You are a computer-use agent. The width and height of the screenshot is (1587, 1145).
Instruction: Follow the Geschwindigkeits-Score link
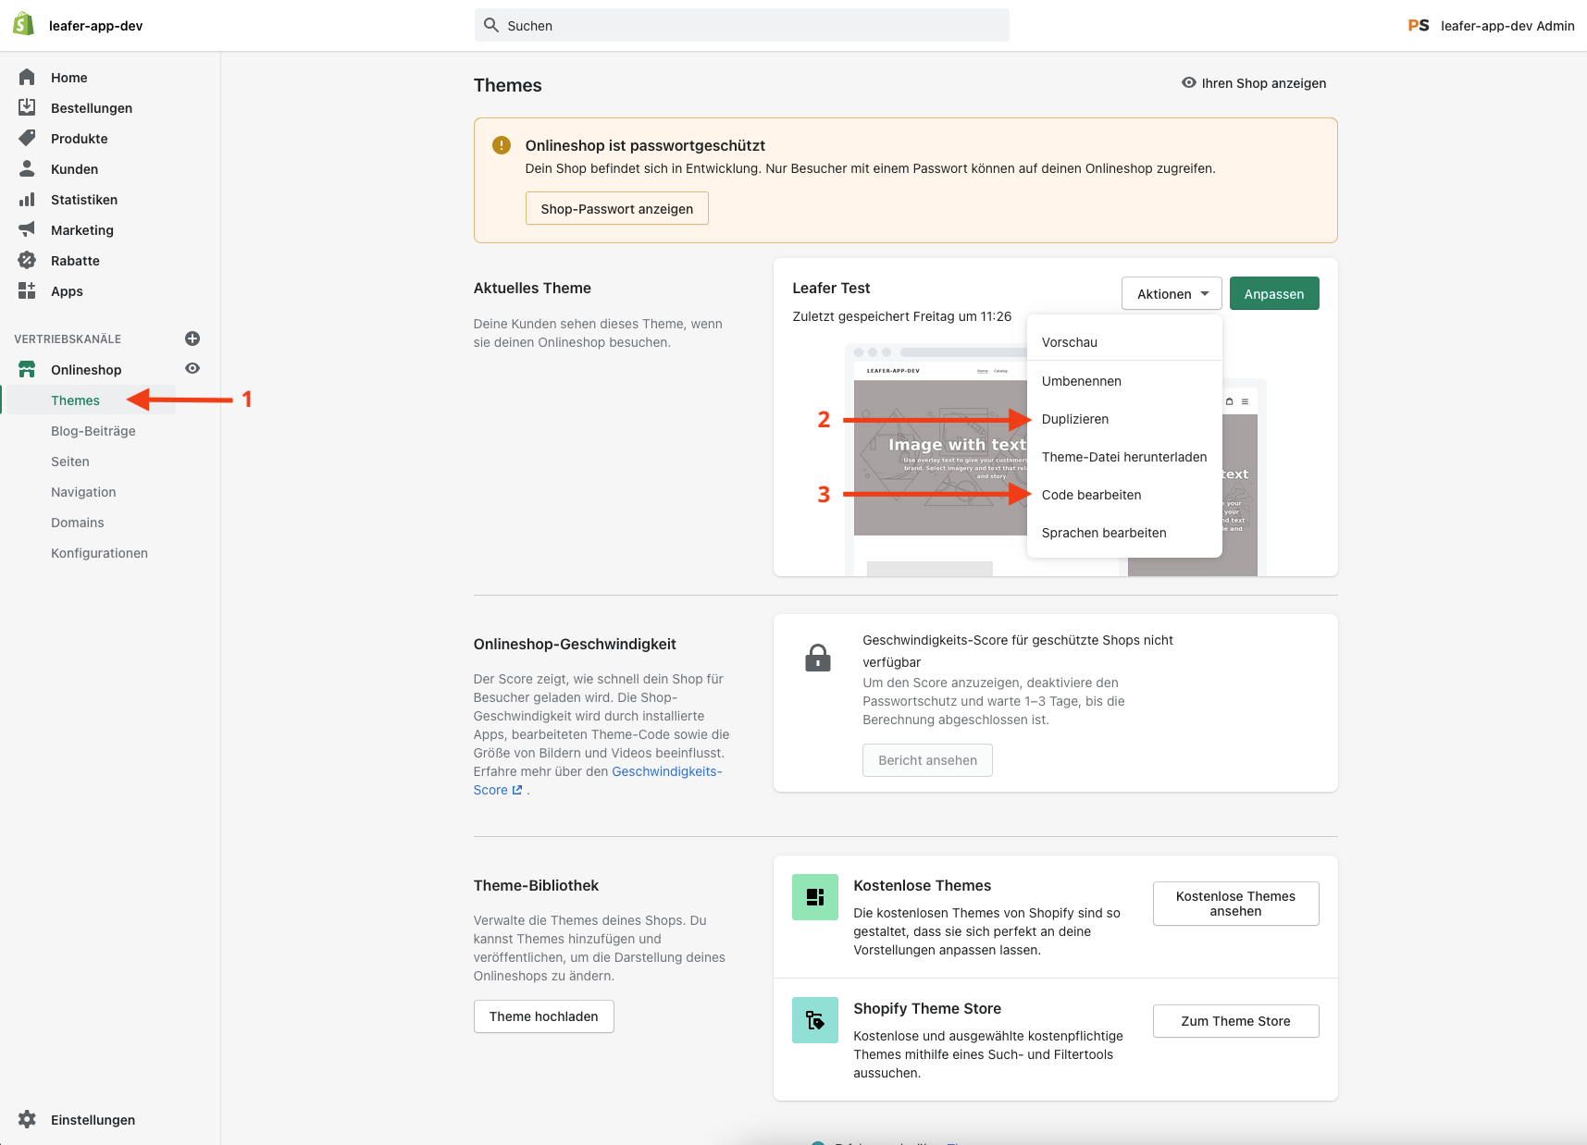[x=665, y=770]
